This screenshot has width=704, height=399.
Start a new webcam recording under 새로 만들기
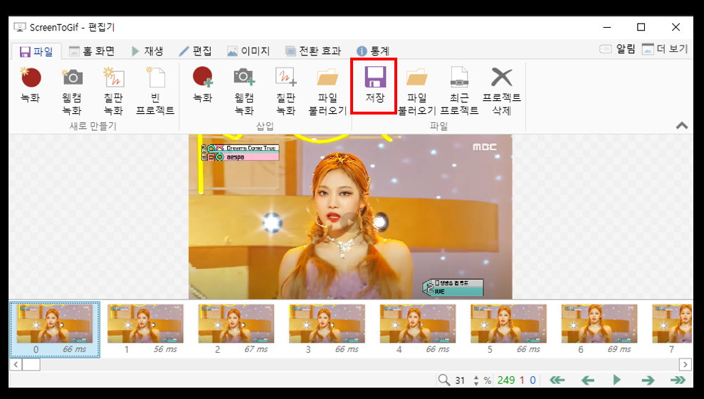72,90
